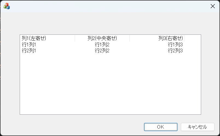Click the 列2(中央寄せ) column header
The image size is (220, 136).
click(102, 38)
